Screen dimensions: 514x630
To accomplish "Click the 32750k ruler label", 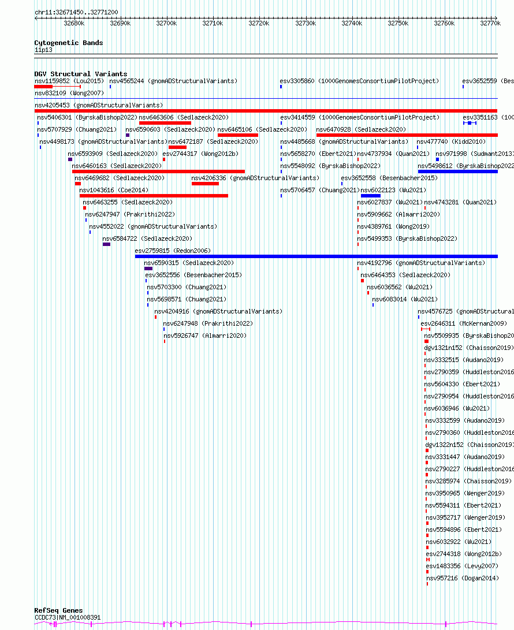I will [x=398, y=23].
